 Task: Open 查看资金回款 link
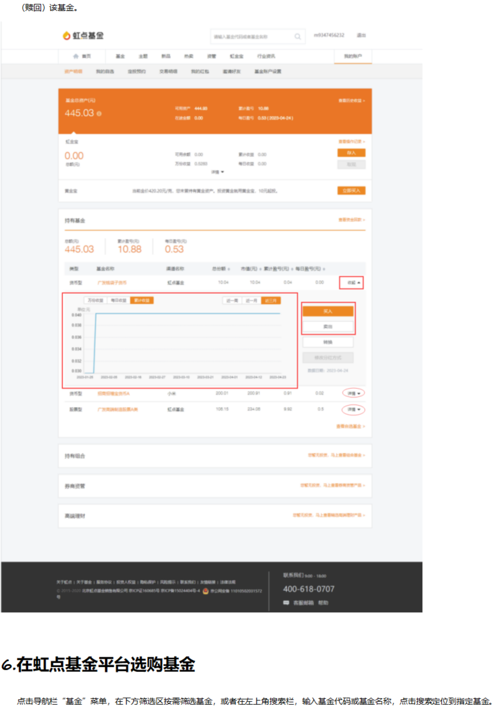tap(352, 220)
